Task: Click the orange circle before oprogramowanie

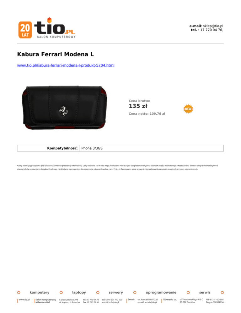Action: [135, 293]
